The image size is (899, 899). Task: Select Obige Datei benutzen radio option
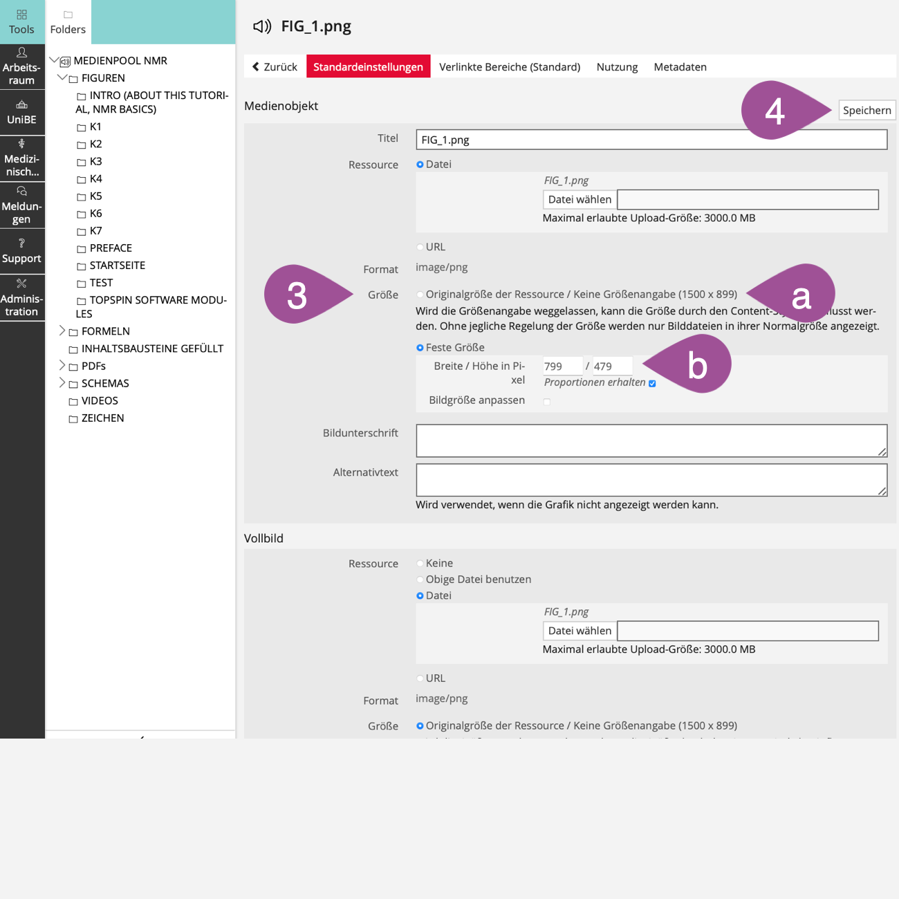pos(420,580)
